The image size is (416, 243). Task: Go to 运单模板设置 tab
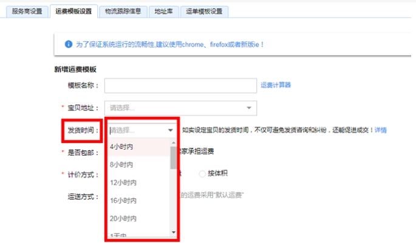204,12
